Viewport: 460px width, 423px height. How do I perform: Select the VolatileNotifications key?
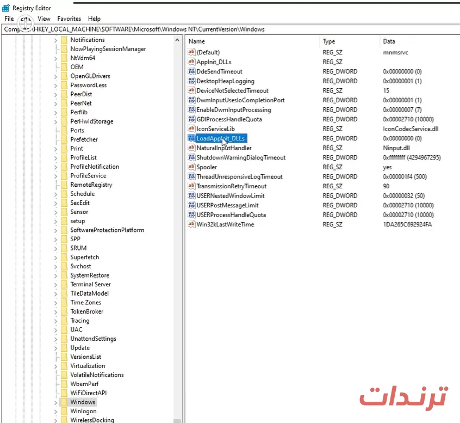pos(97,375)
